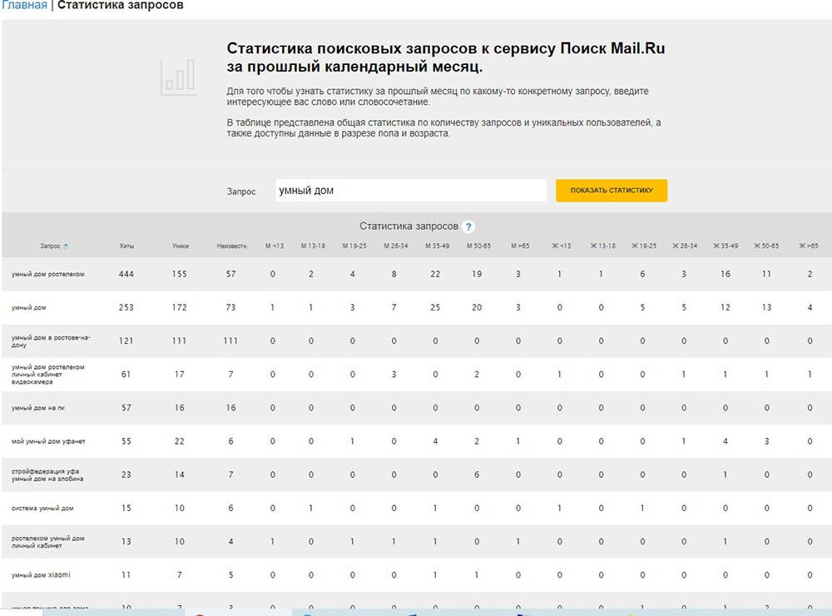
Task: Click the М 19-25 column header
Action: click(x=354, y=246)
